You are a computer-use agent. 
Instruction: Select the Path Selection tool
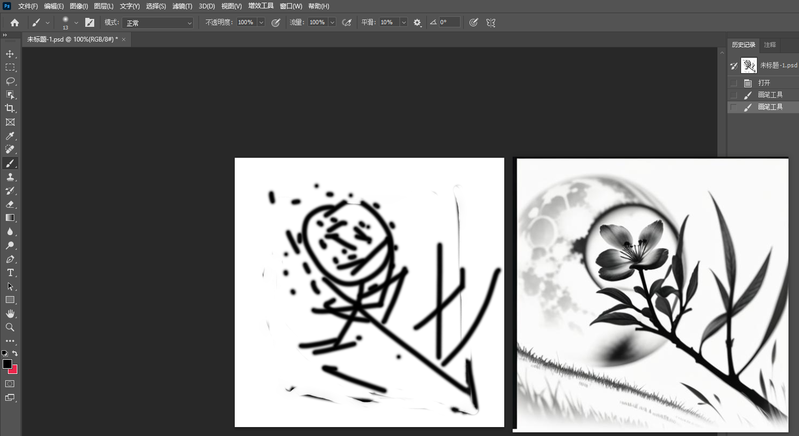10,286
